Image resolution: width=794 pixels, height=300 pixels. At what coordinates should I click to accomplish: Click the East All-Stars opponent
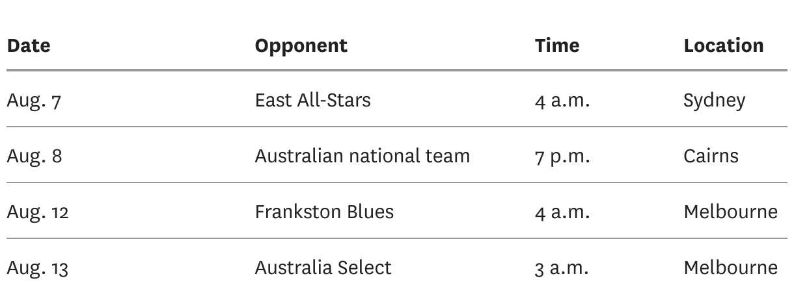[x=312, y=101]
